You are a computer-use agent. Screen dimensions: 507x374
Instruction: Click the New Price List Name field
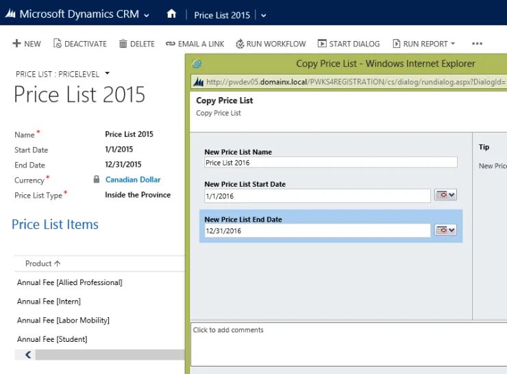pos(331,162)
